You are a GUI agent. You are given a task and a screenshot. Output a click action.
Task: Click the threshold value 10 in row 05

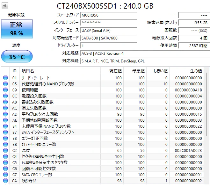point(165,84)
